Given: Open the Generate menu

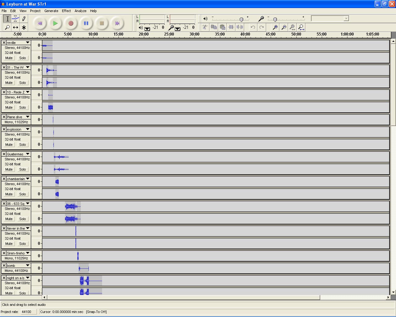Looking at the screenshot, I should click(x=51, y=11).
